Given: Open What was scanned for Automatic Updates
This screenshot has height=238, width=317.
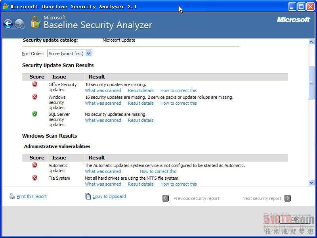Looking at the screenshot, I should click(103, 171).
